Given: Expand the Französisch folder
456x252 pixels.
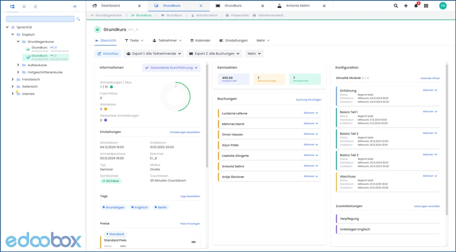Looking at the screenshot, I should [13, 79].
